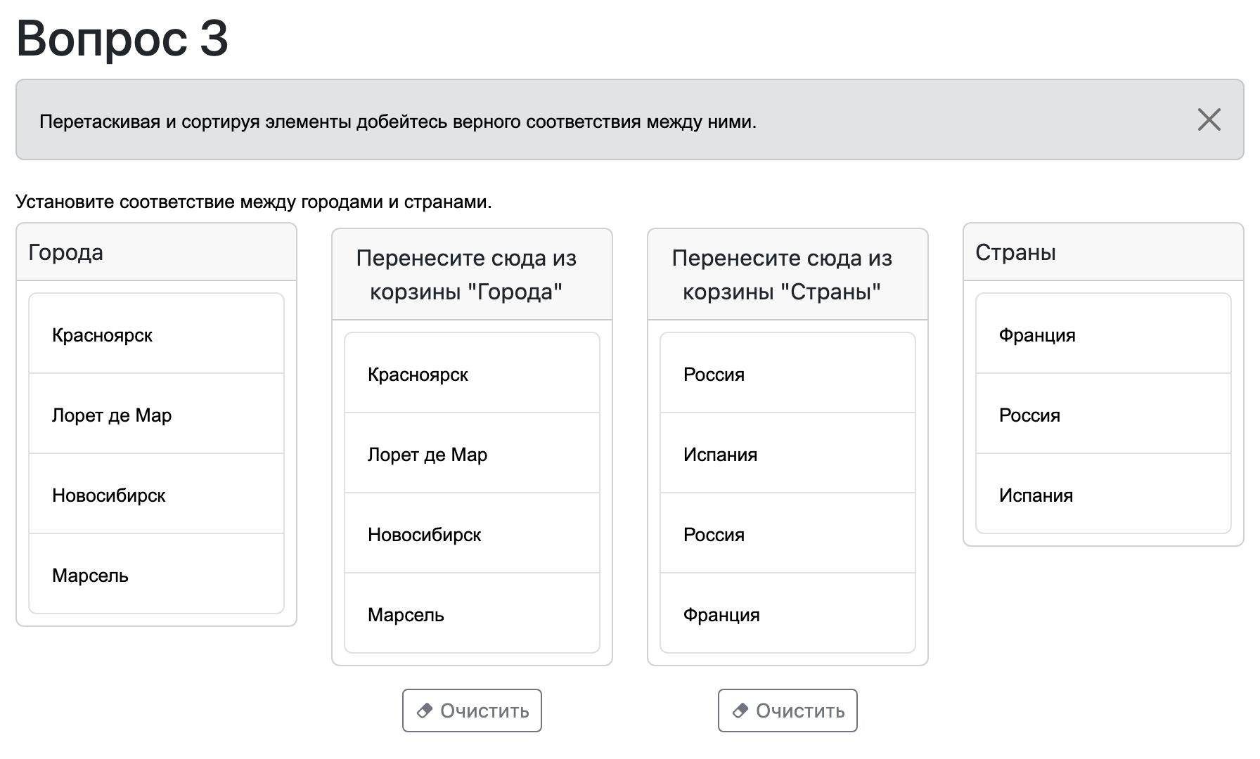
Task: Click Очистить under the "Города" drop basket
Action: [472, 711]
